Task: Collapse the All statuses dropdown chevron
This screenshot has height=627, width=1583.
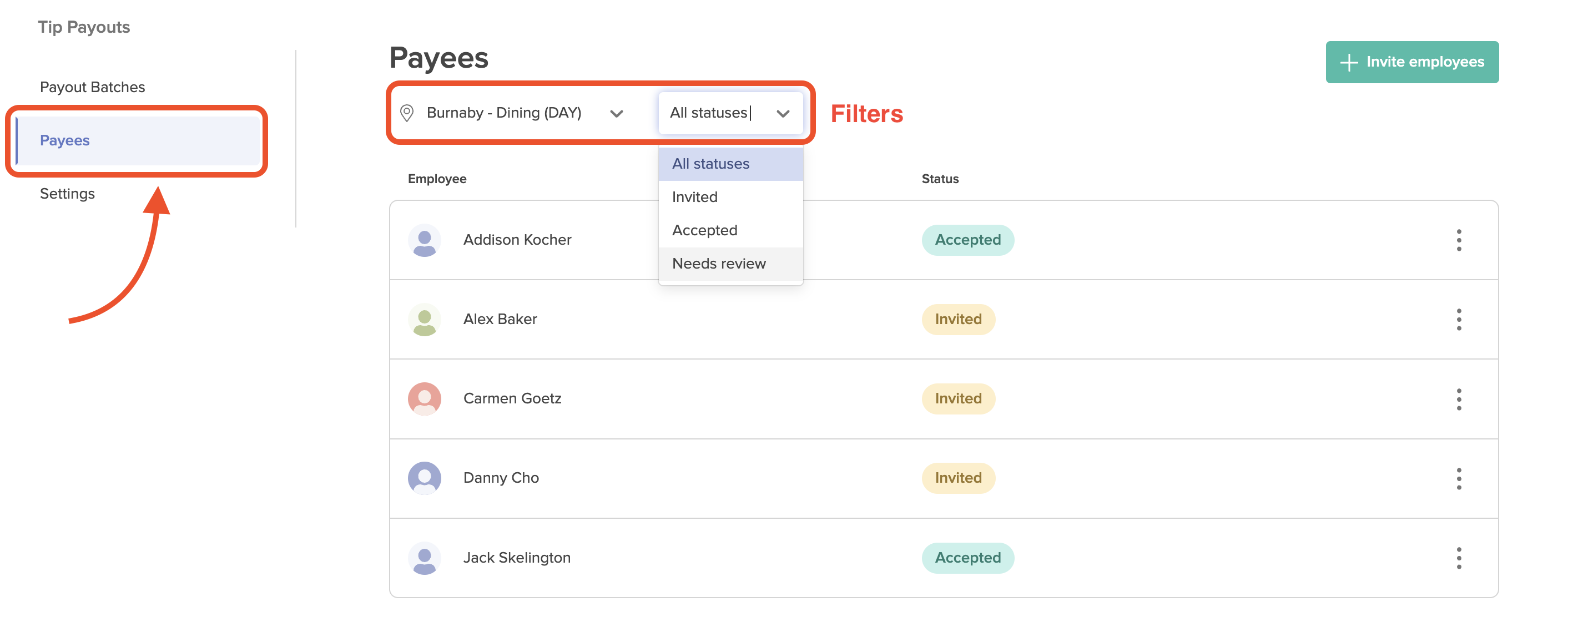Action: 782,114
